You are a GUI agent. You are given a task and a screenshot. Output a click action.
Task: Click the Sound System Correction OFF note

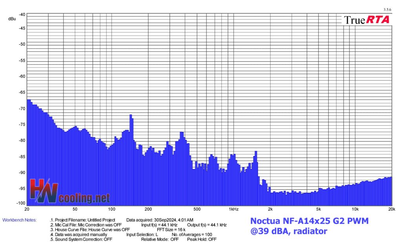click(81, 239)
